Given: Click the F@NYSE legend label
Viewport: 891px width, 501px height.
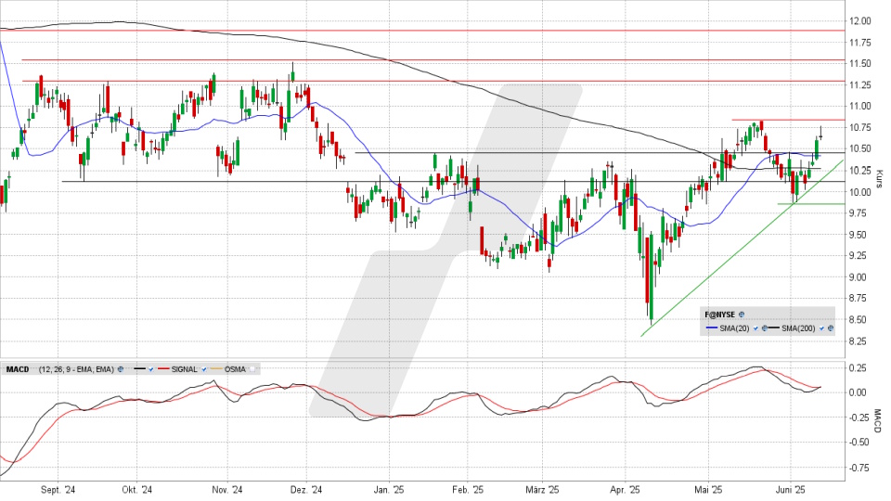Looking at the screenshot, I should 720,315.
